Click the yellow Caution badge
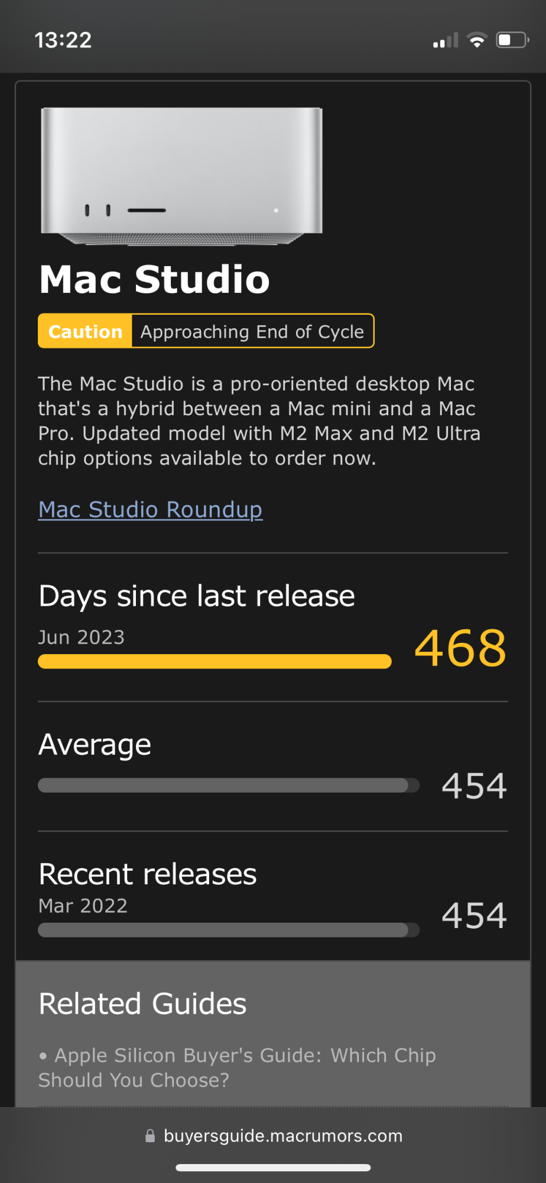 [85, 331]
